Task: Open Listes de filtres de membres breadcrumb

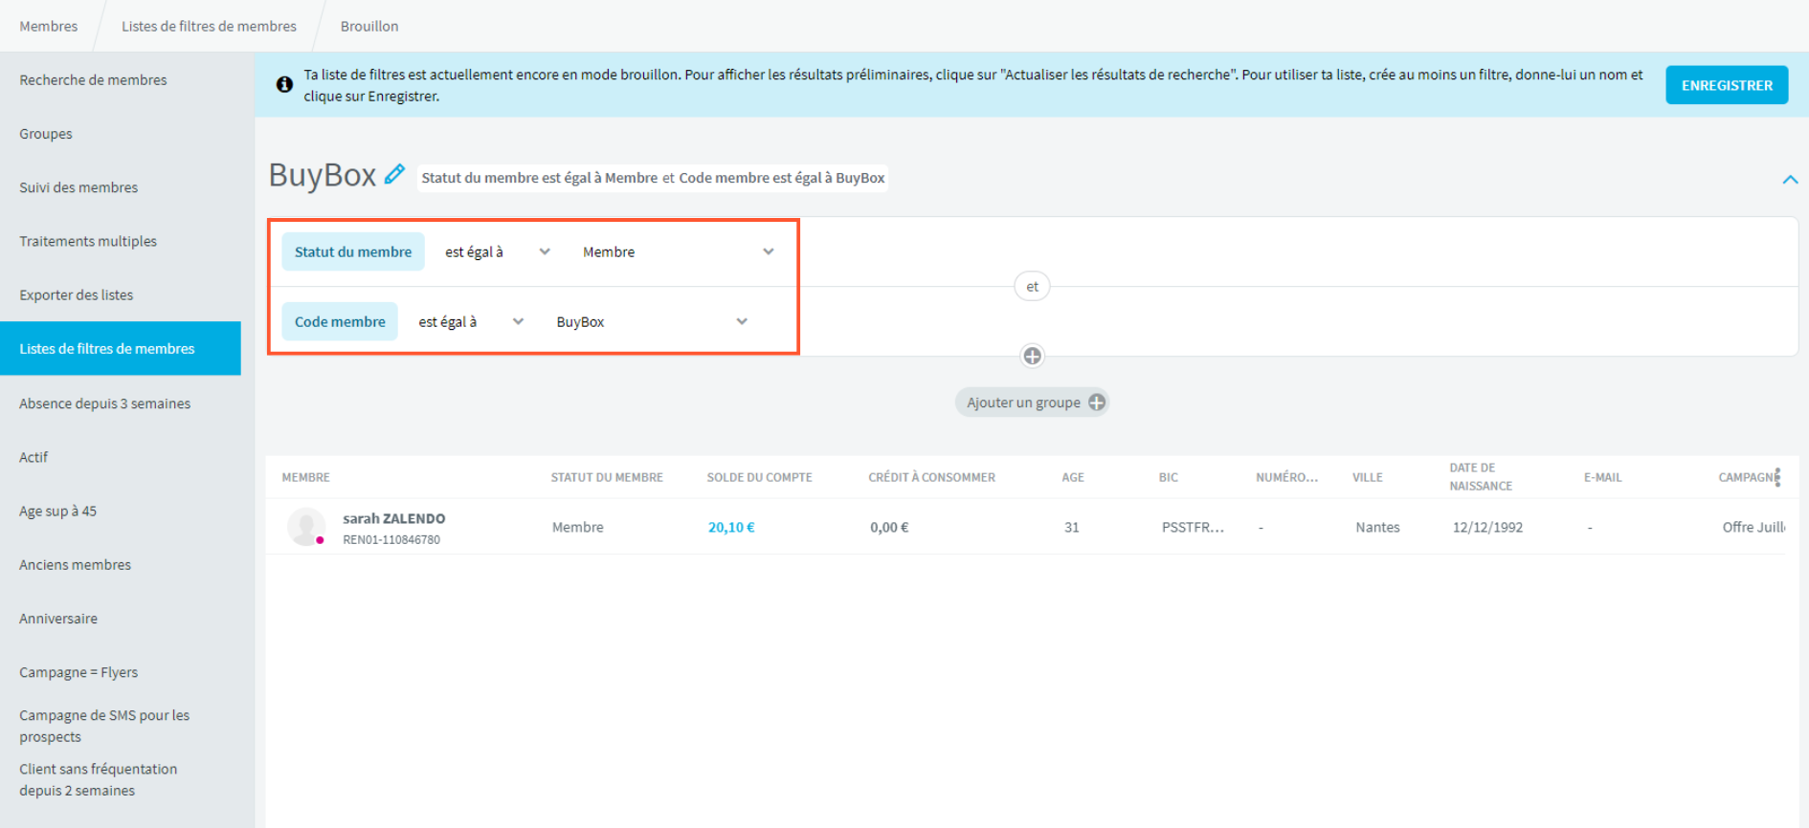Action: coord(209,27)
